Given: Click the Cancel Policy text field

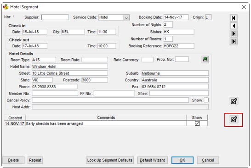Looking at the screenshot, I should [x=110, y=100].
